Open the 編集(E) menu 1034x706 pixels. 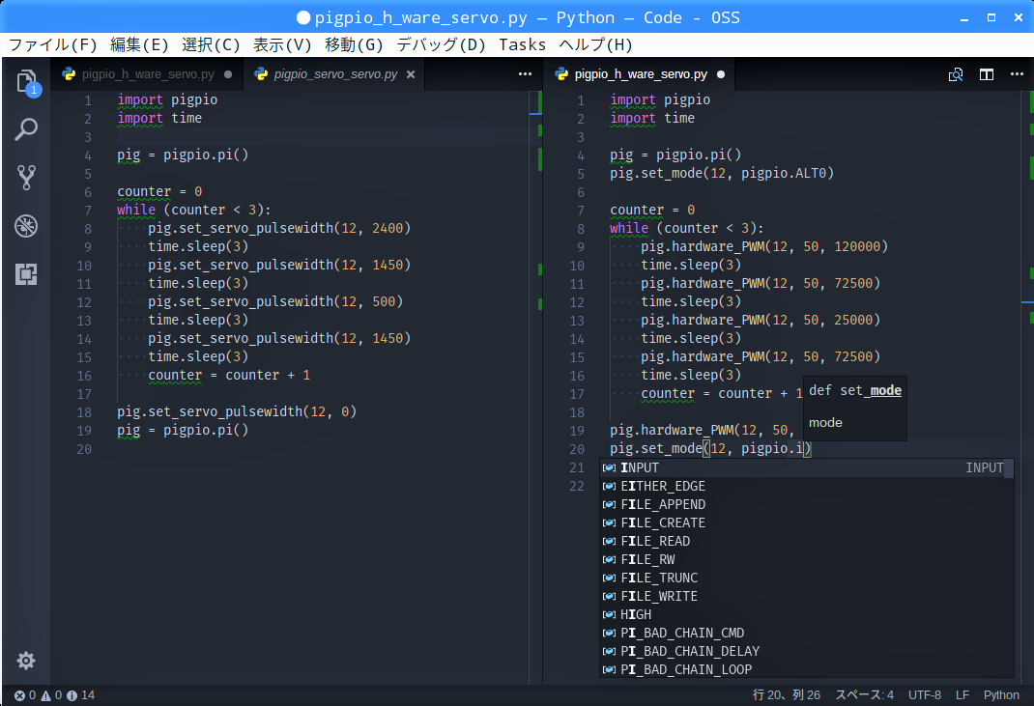point(139,44)
